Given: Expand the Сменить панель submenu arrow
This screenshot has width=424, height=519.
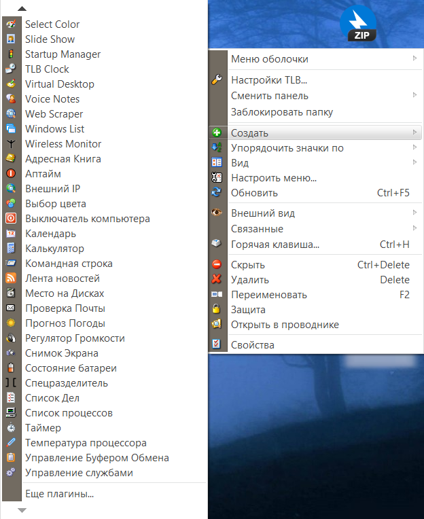Looking at the screenshot, I should click(x=414, y=96).
